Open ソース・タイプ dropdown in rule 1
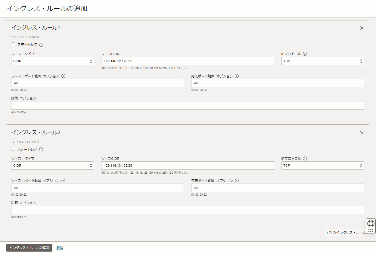 [x=52, y=61]
